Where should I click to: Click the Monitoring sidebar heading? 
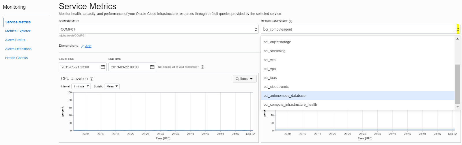point(14,7)
